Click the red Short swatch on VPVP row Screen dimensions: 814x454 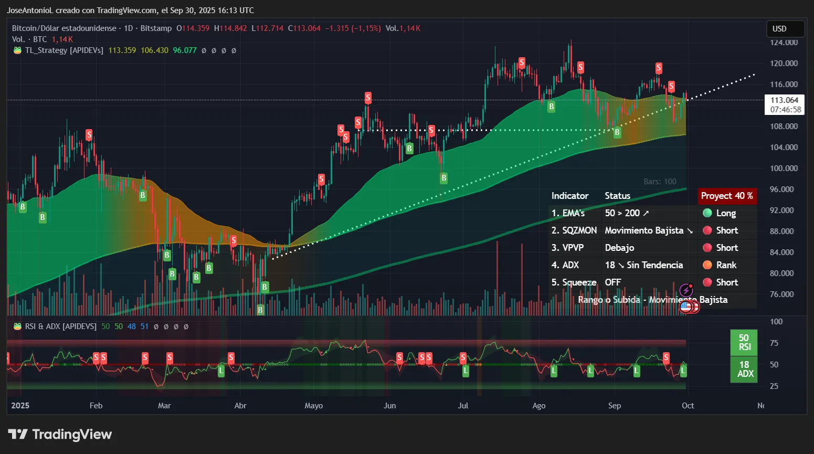(708, 247)
